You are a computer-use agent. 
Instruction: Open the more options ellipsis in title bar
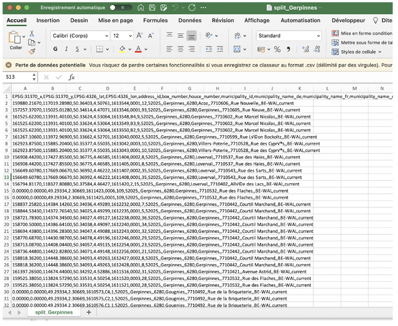(203, 7)
